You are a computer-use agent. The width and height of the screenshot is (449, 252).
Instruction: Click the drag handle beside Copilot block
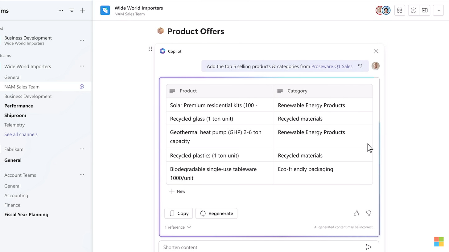tap(150, 49)
